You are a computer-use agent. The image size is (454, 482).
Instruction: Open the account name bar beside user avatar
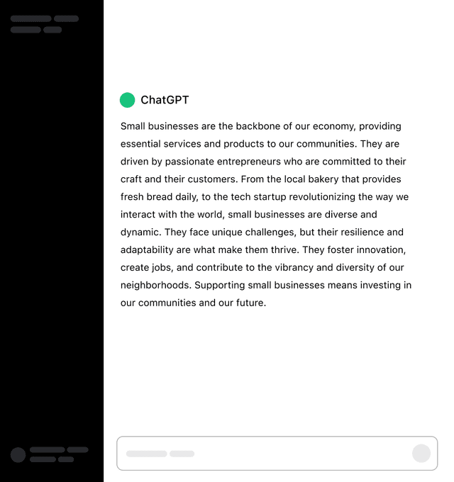pyautogui.click(x=48, y=449)
